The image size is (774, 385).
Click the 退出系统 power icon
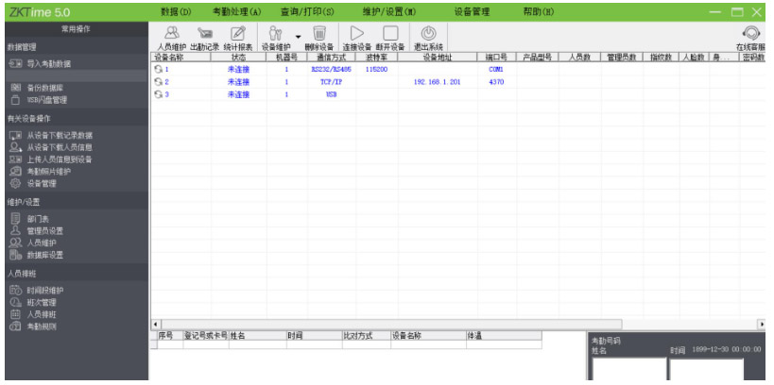point(427,35)
